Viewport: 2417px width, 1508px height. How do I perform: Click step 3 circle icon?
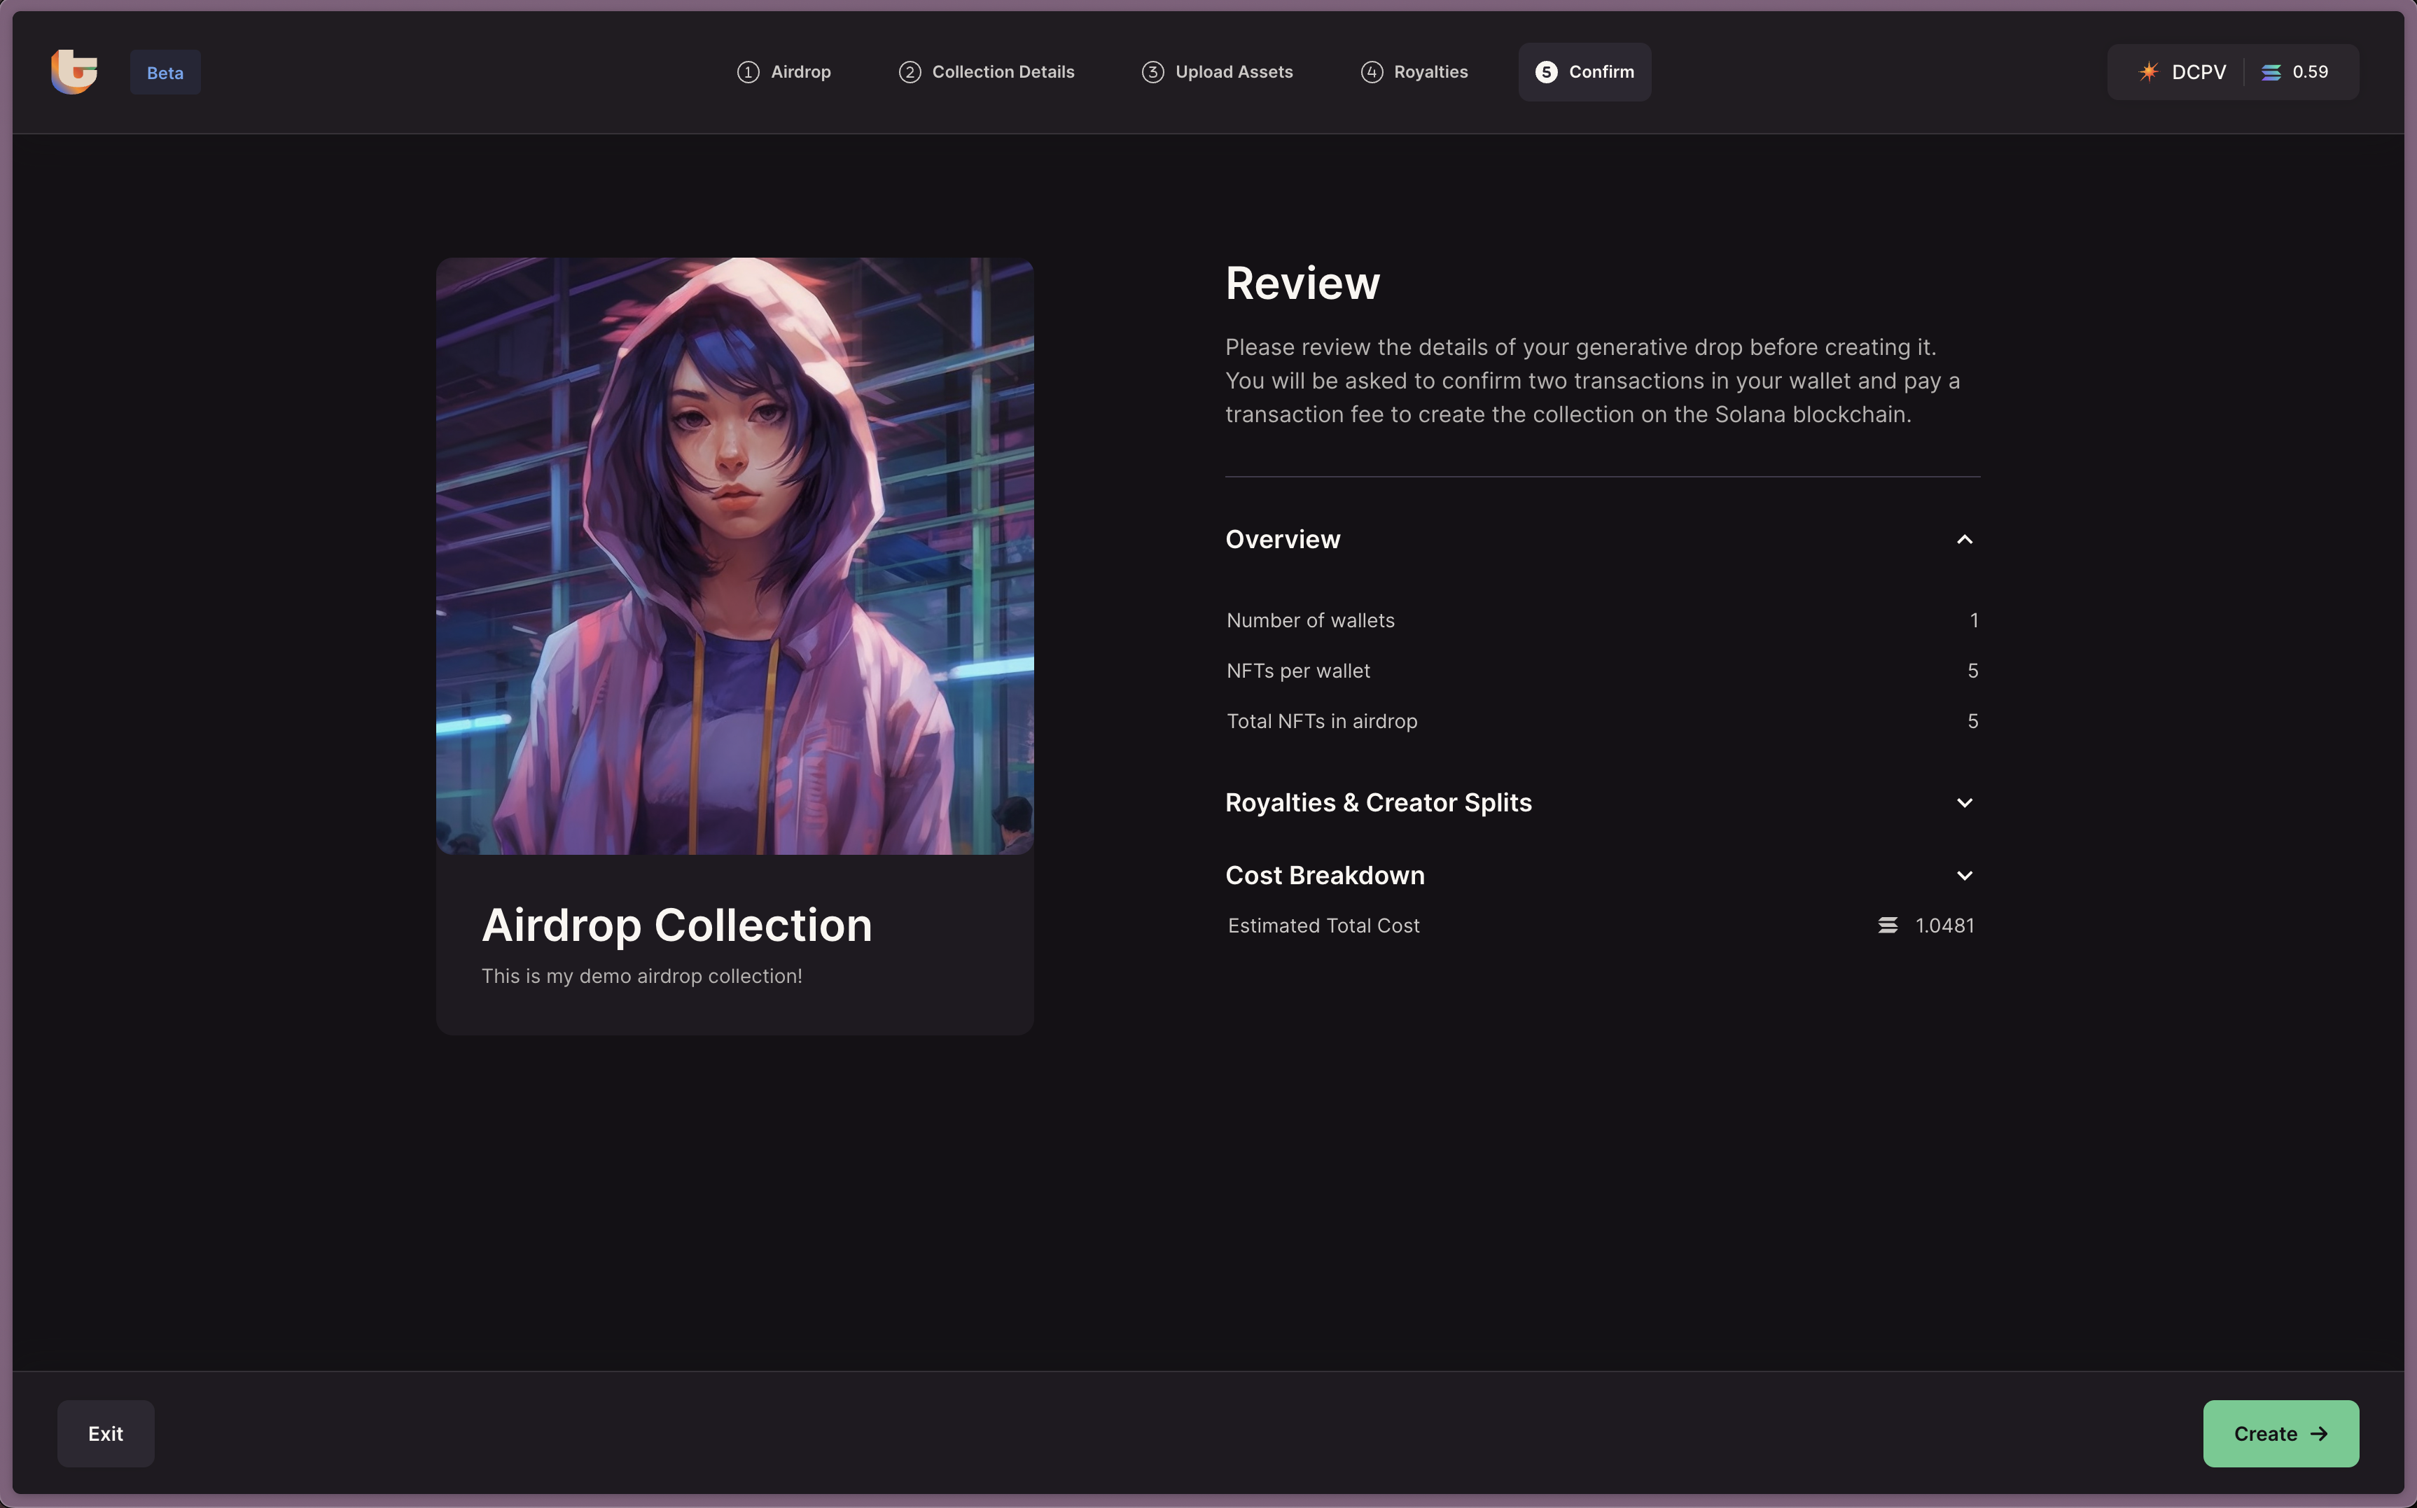(x=1152, y=72)
